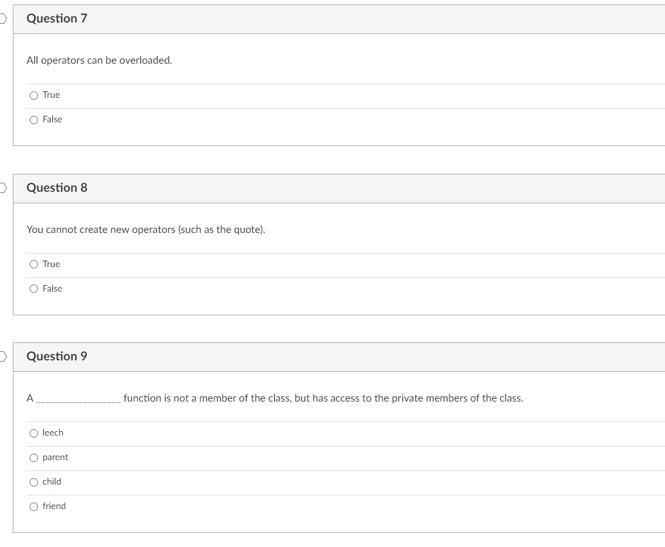
Task: Flag Question 9 with the flag icon
Action: tap(3, 357)
